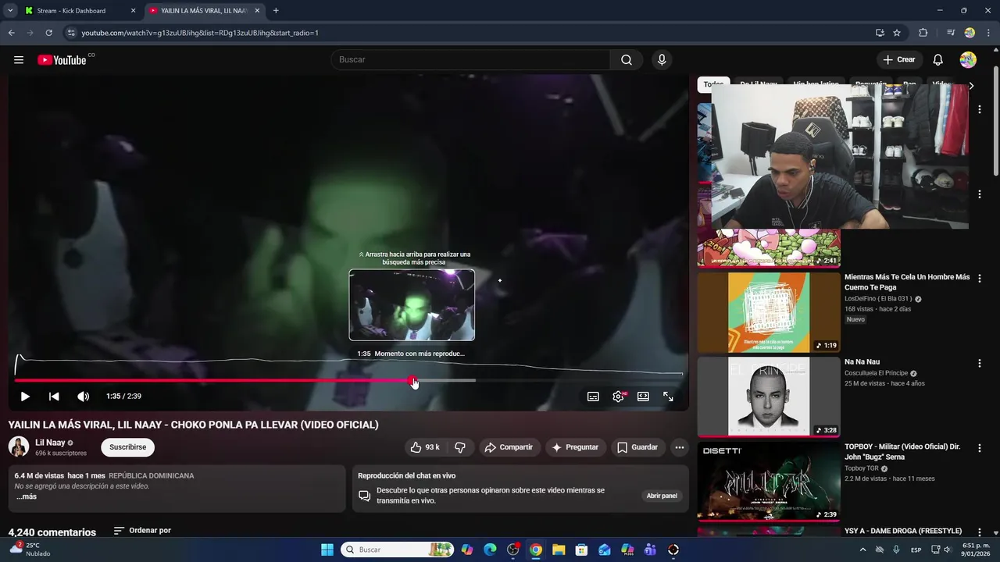Click the address bar URL

click(200, 33)
